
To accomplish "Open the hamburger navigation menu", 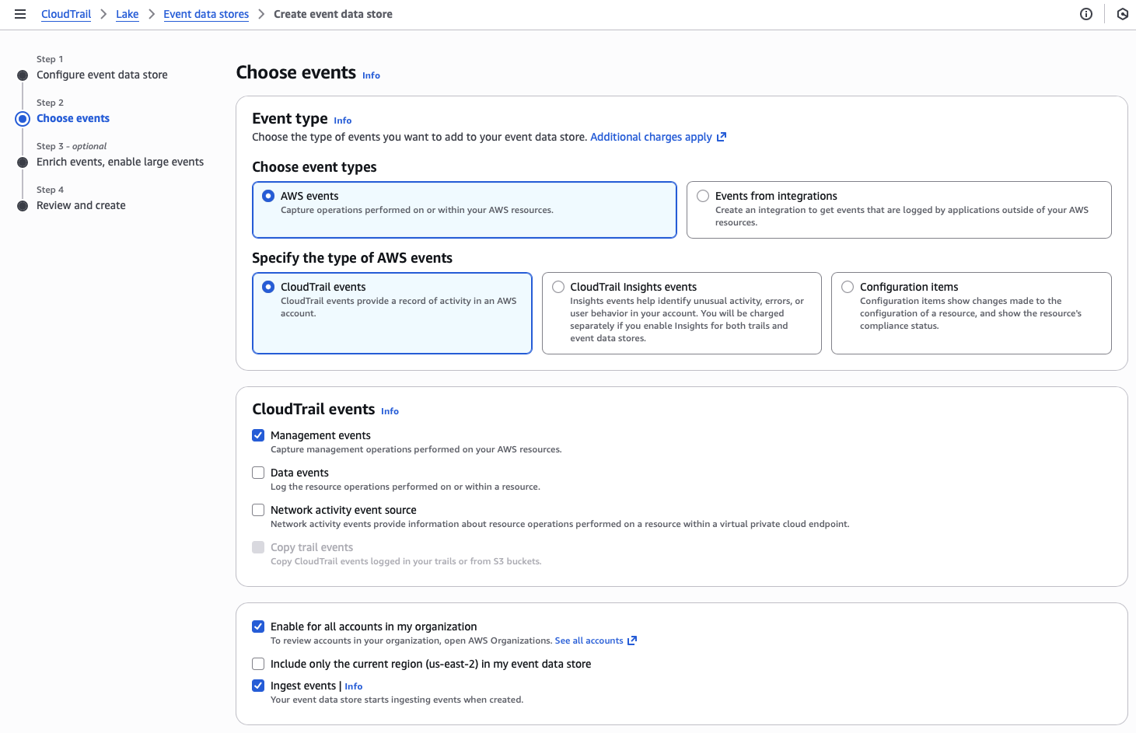I will tap(20, 14).
